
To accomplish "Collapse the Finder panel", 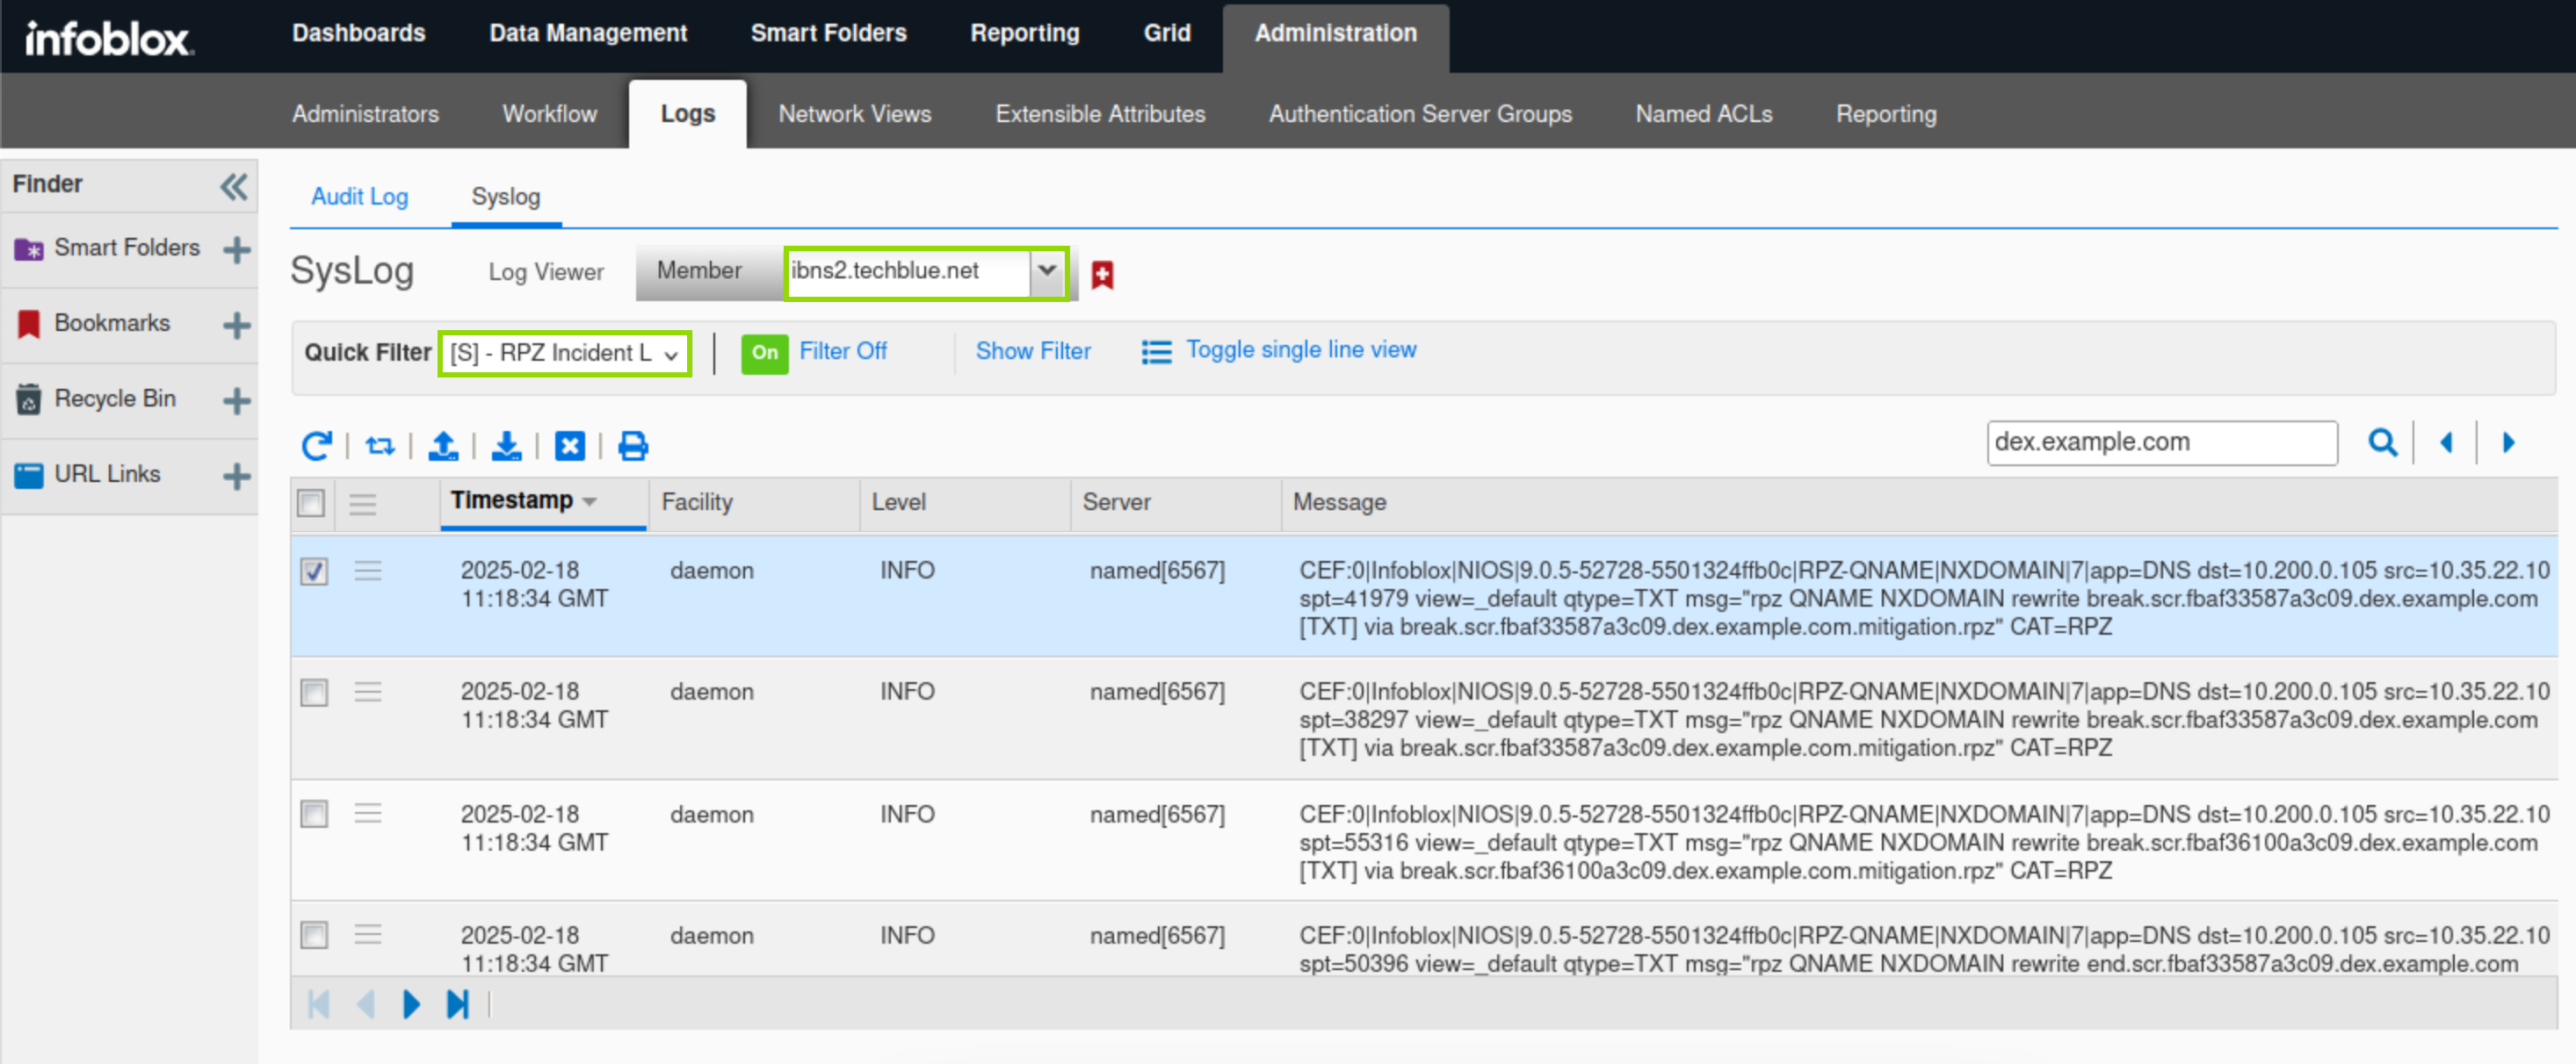I will (233, 186).
